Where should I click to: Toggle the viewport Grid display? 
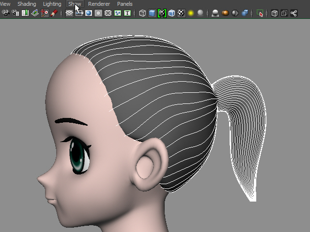pos(69,13)
